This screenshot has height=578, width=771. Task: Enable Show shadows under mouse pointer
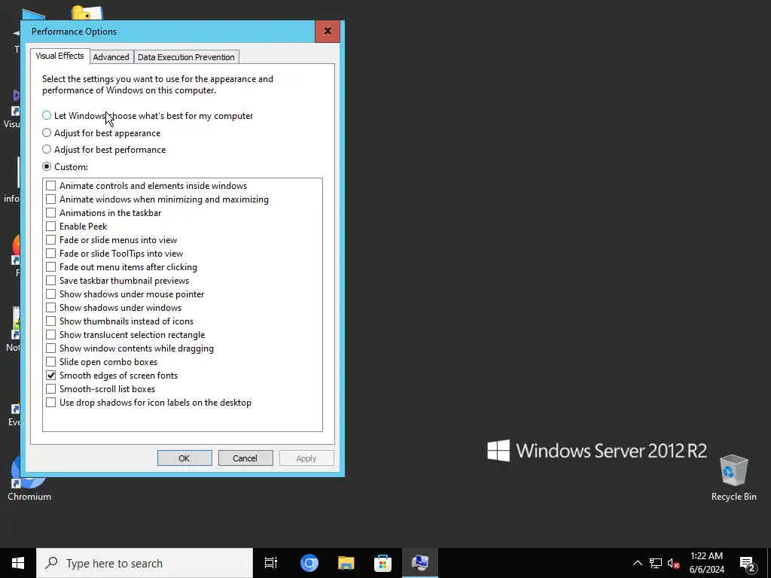click(50, 294)
